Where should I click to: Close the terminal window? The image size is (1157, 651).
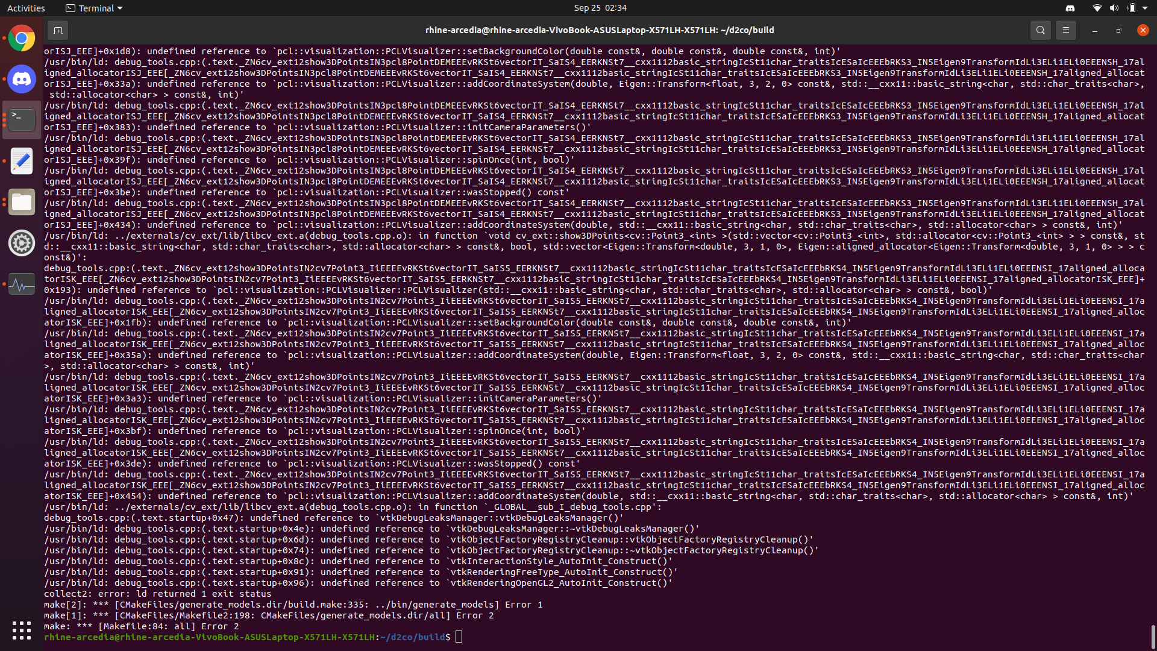coord(1143,30)
